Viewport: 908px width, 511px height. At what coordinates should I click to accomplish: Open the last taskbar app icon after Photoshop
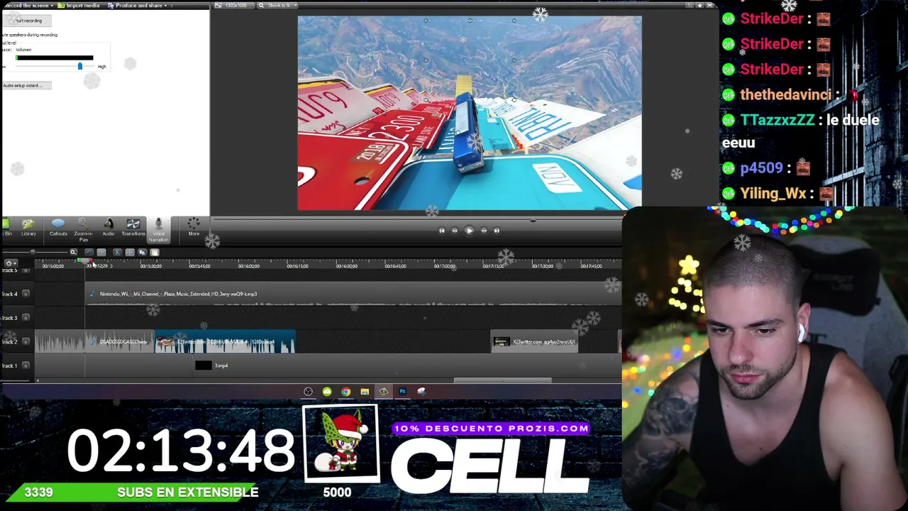(421, 392)
